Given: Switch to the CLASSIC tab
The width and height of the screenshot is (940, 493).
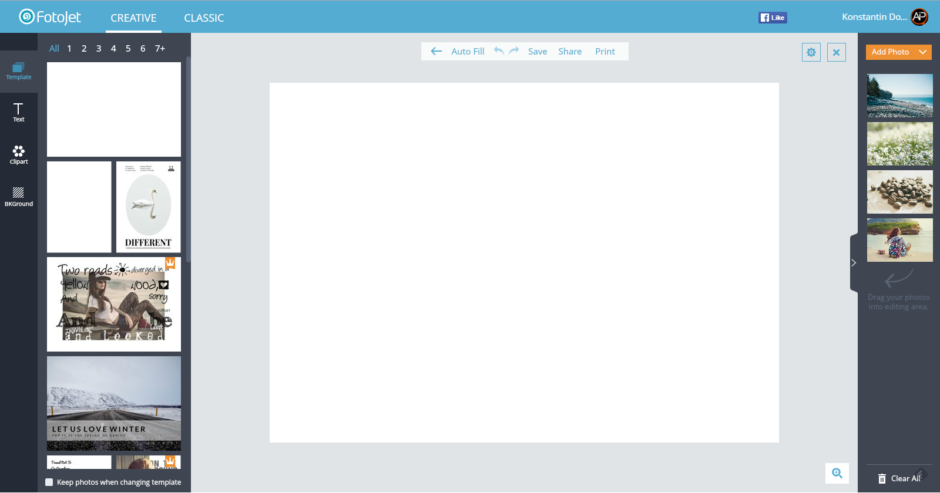Looking at the screenshot, I should (x=204, y=18).
